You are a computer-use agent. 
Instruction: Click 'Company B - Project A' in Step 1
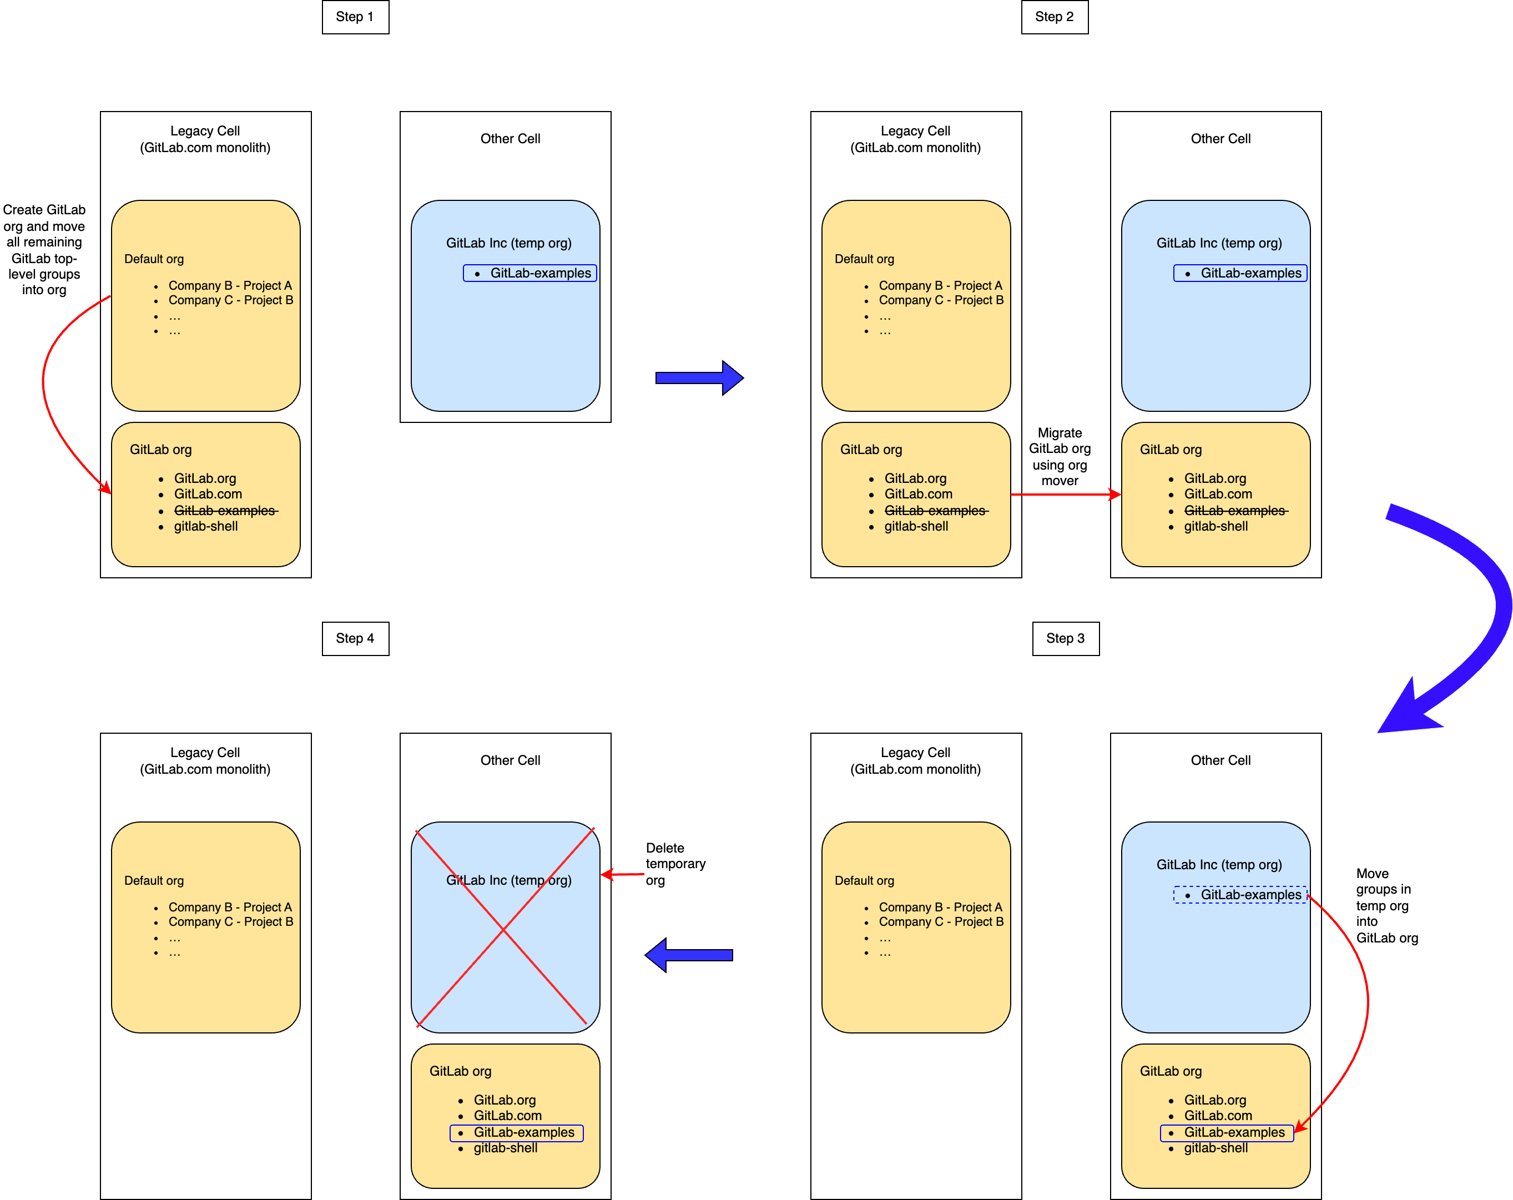click(x=230, y=286)
